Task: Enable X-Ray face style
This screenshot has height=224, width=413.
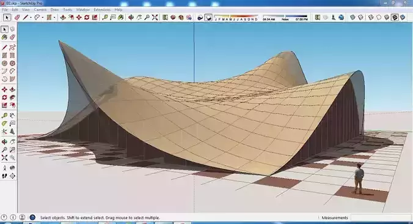Action: pos(353,17)
